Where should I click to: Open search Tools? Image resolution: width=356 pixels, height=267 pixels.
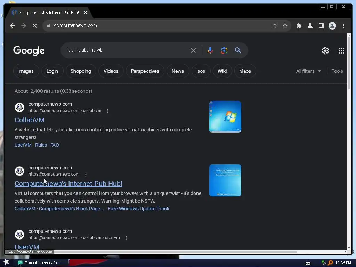pos(337,71)
